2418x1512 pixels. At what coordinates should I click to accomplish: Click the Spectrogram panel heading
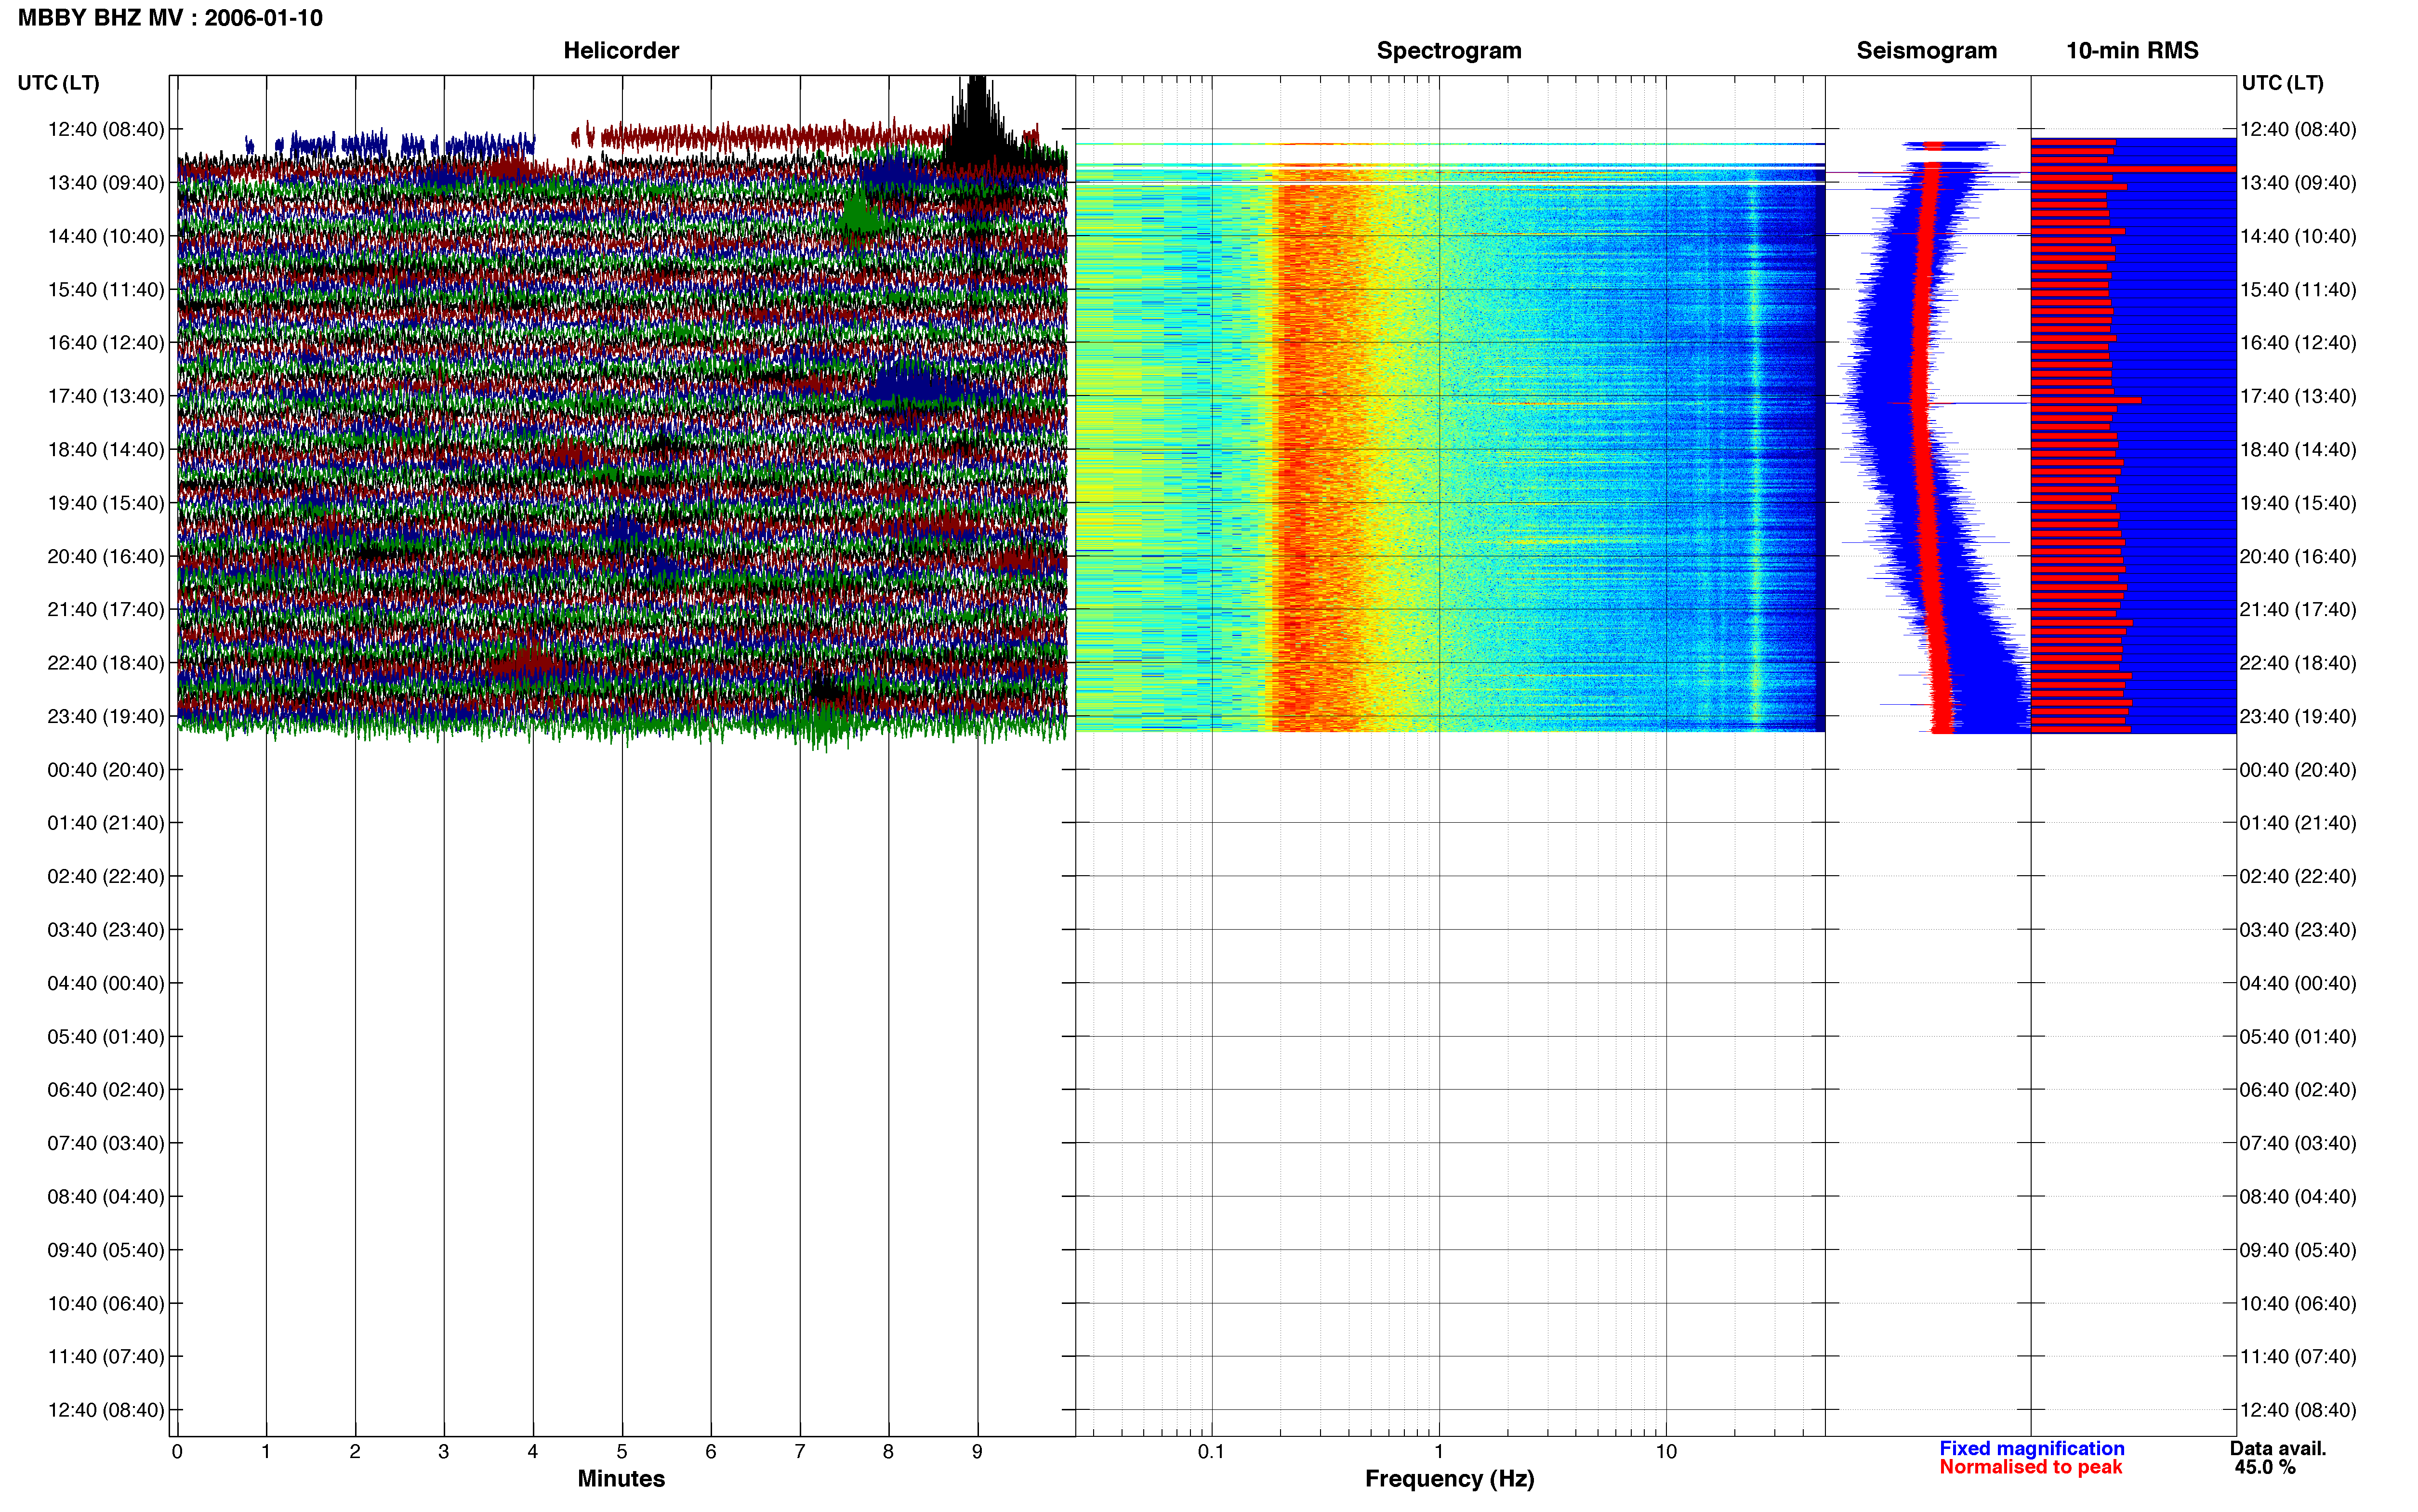pyautogui.click(x=1449, y=50)
